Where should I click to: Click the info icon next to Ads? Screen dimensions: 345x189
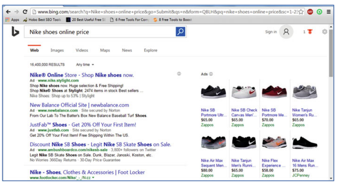coord(211,74)
